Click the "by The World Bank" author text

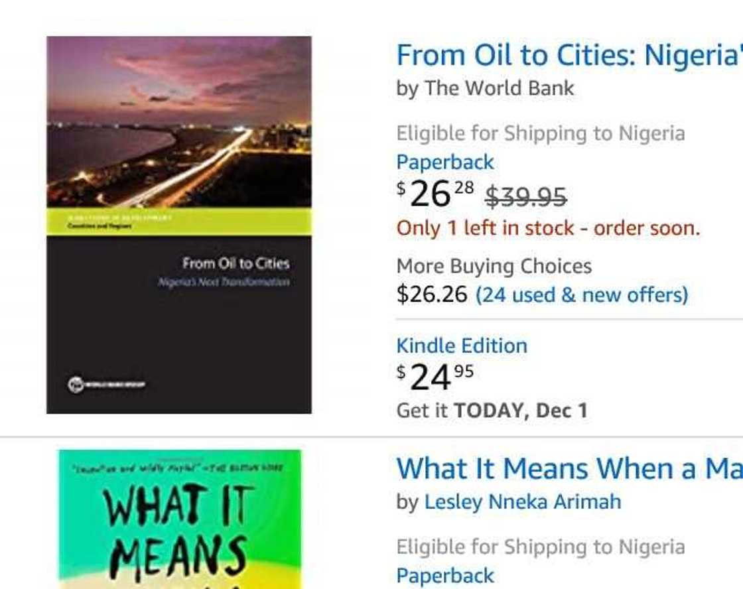tap(484, 88)
